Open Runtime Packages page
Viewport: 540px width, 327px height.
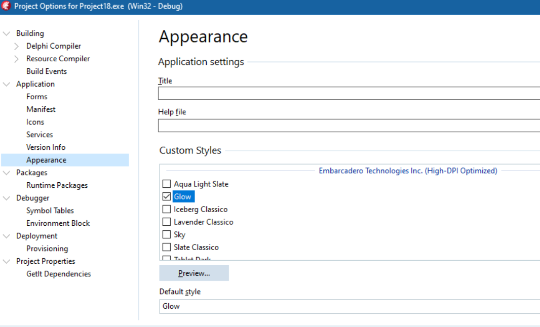(x=57, y=185)
